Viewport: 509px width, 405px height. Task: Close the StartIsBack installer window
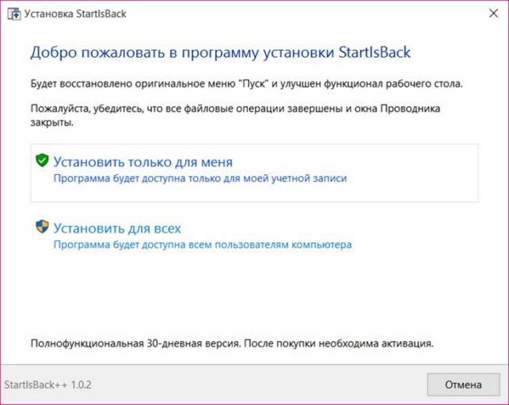[493, 13]
